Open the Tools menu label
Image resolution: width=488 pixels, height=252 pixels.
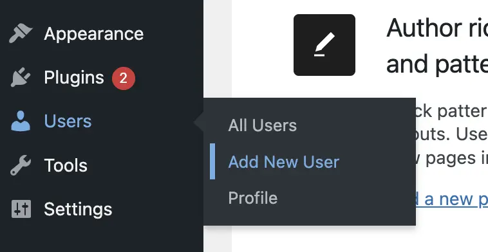pos(66,165)
